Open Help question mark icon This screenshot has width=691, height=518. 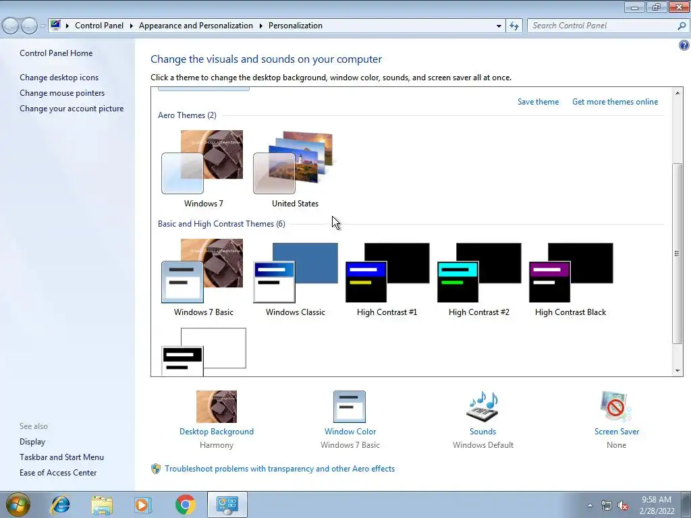coord(684,45)
